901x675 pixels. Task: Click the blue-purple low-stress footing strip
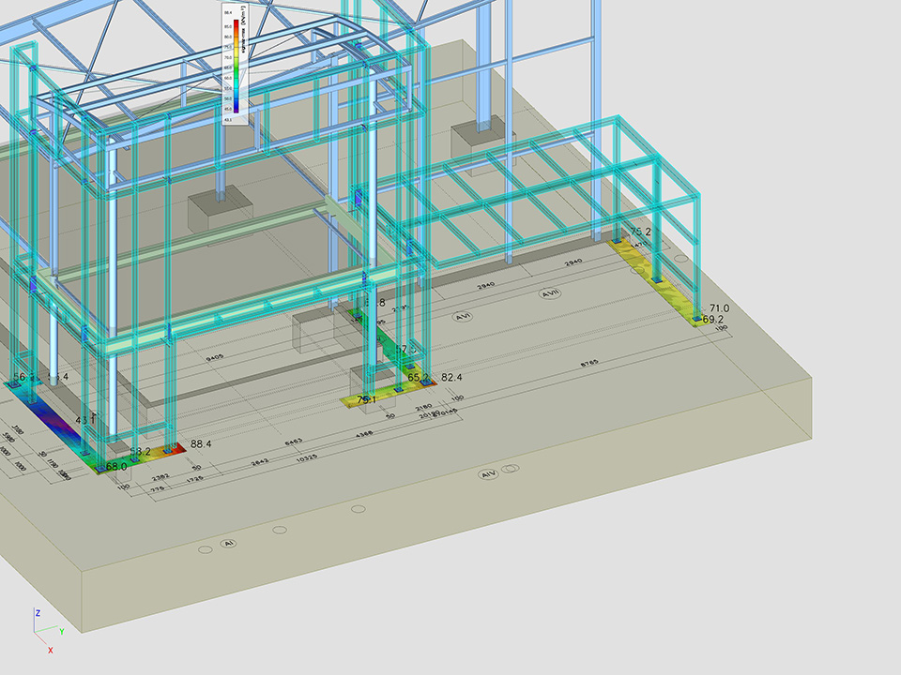54,415
